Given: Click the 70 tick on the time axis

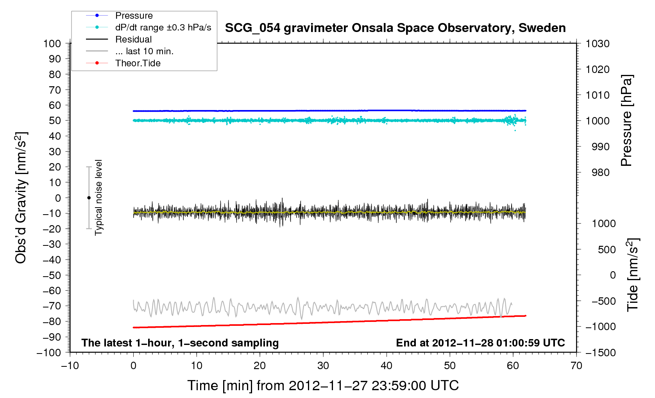Looking at the screenshot, I should click(x=576, y=366).
